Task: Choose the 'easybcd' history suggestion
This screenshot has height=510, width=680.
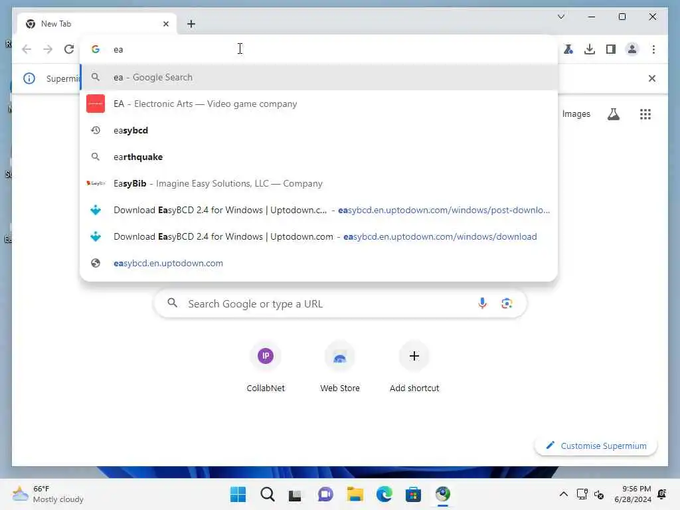Action: click(x=319, y=130)
